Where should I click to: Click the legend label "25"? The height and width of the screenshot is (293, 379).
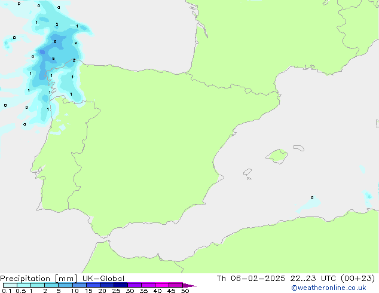coord(116,291)
